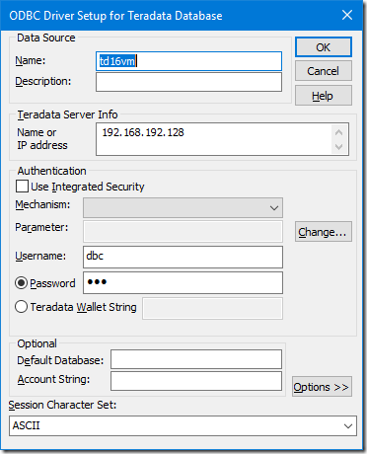Screen dimensions: 367x454
Task: Open the Mechanism dropdown
Action: [183, 207]
